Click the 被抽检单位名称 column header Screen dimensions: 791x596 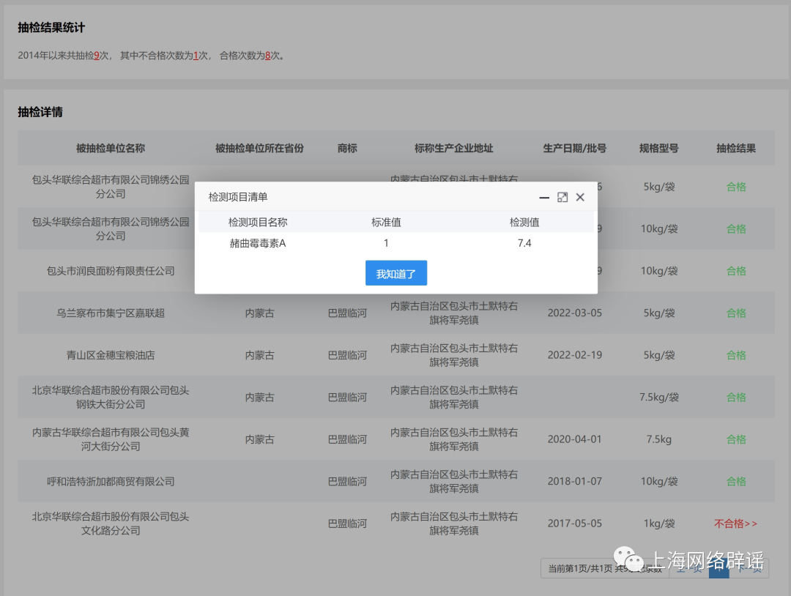click(x=111, y=148)
